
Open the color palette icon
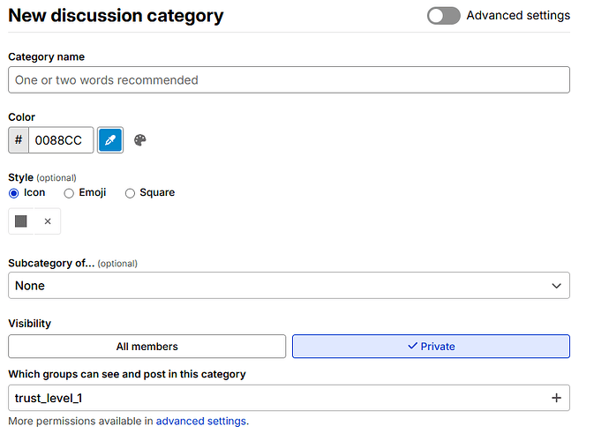click(x=140, y=140)
